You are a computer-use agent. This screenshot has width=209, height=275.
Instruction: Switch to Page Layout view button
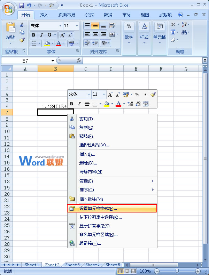coord(127,271)
